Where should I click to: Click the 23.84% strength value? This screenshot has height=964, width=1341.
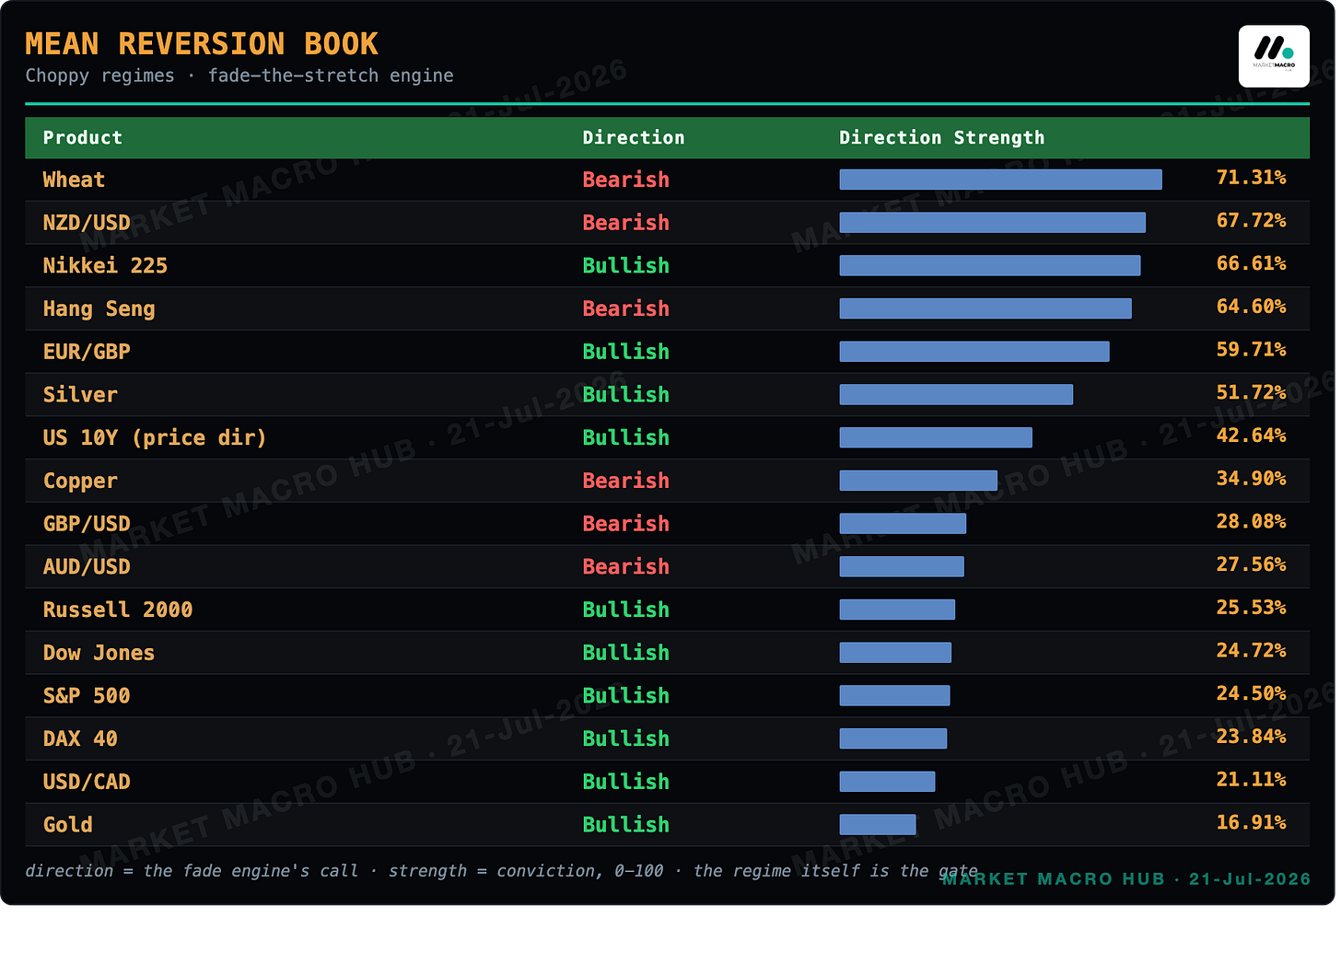pyautogui.click(x=1251, y=737)
